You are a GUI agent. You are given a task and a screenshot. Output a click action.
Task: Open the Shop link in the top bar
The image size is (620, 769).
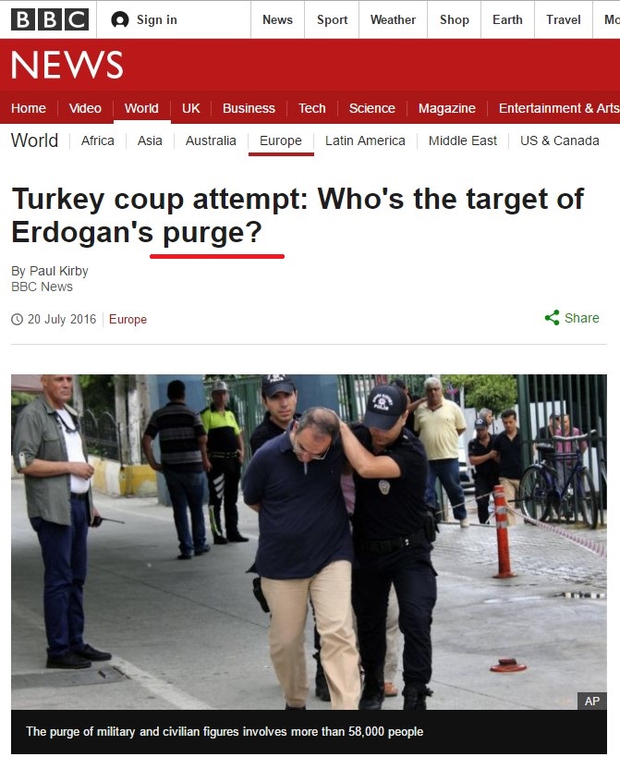coord(455,19)
